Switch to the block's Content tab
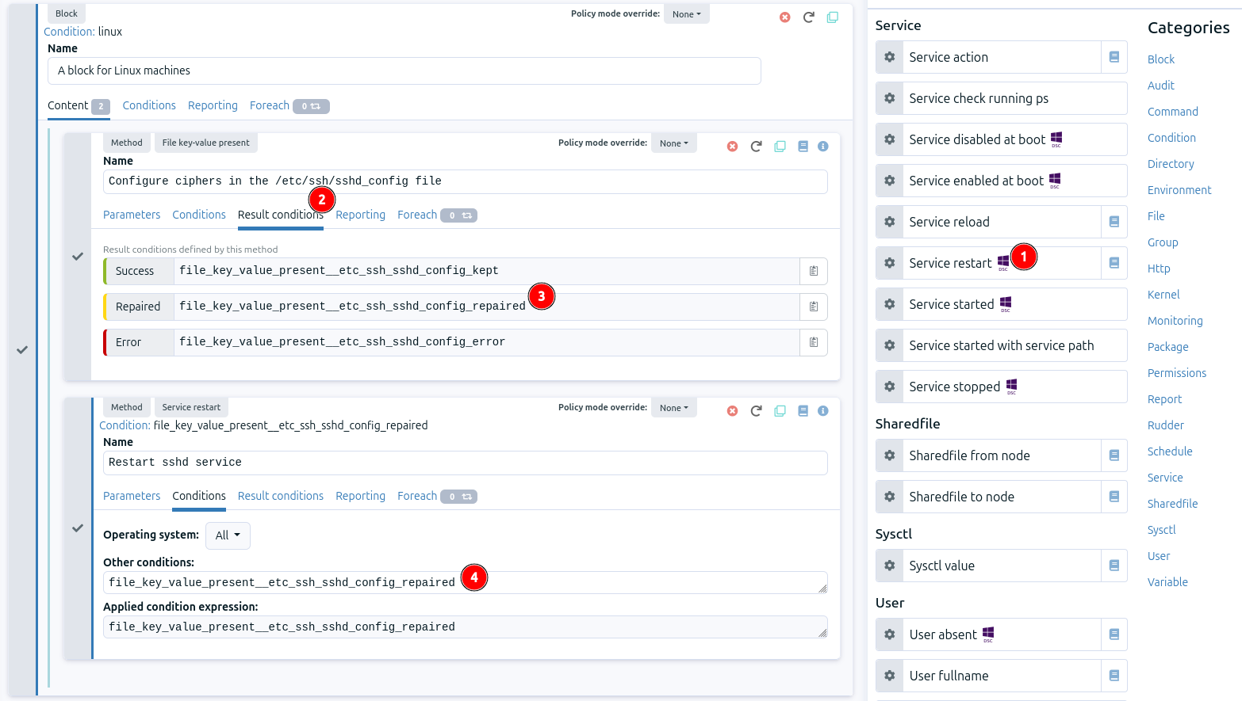Viewport: 1242px width, 701px height. pos(68,105)
